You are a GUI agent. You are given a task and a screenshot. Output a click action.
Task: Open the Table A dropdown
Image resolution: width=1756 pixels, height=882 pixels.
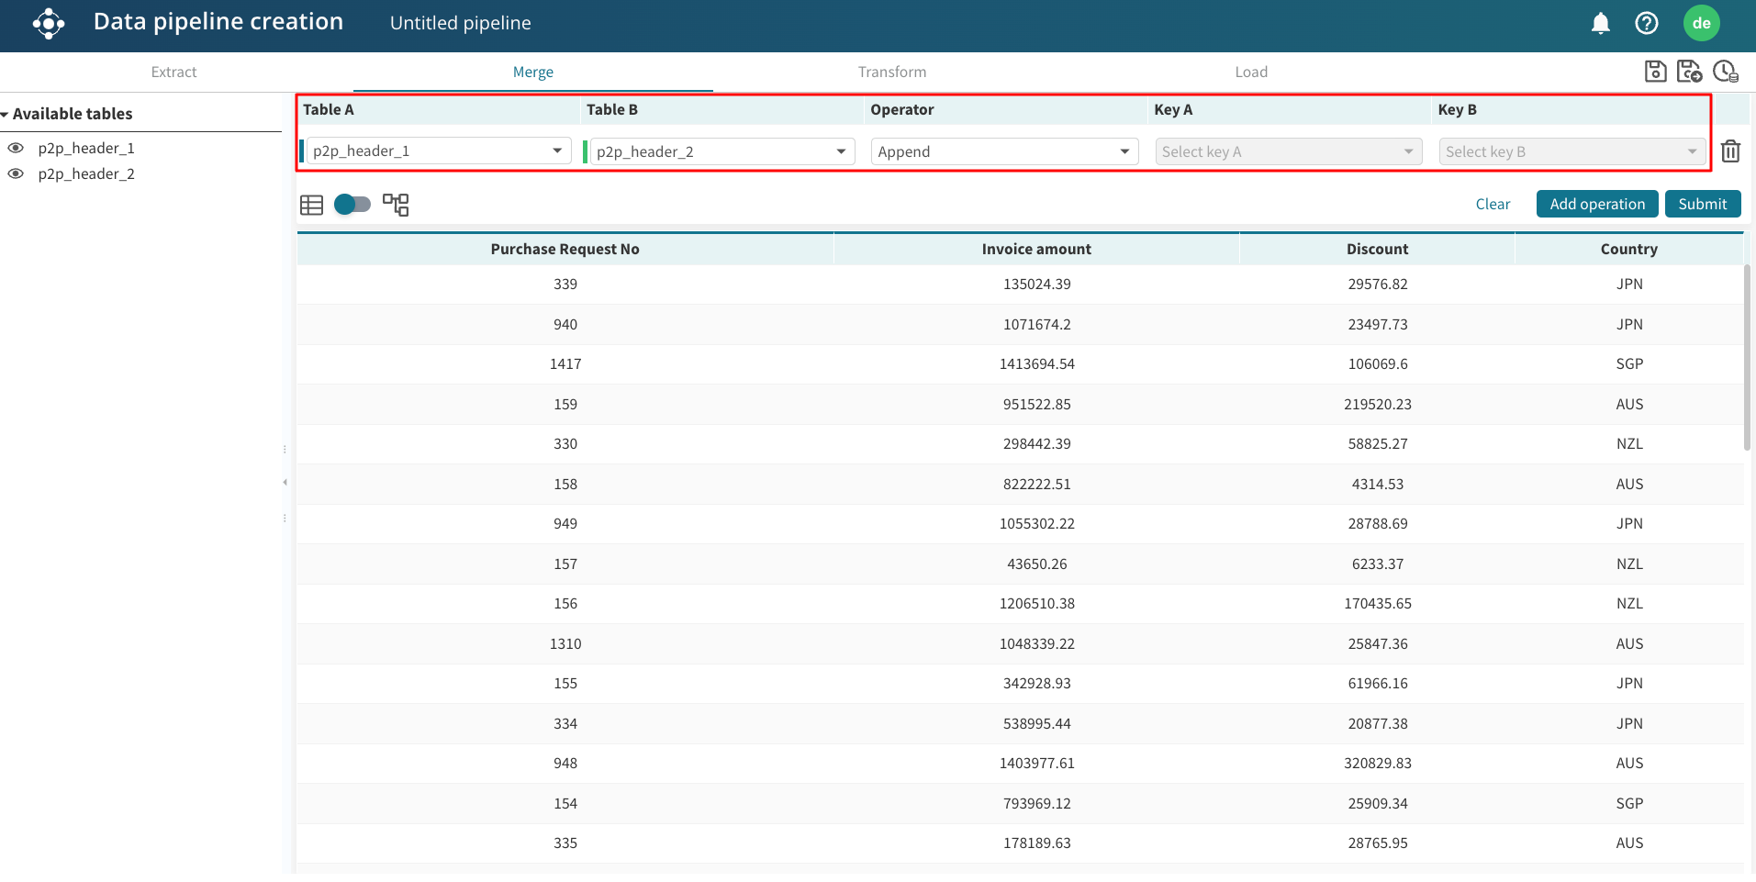click(x=438, y=151)
